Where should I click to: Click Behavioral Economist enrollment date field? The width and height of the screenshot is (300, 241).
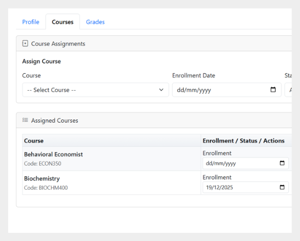tap(245, 163)
